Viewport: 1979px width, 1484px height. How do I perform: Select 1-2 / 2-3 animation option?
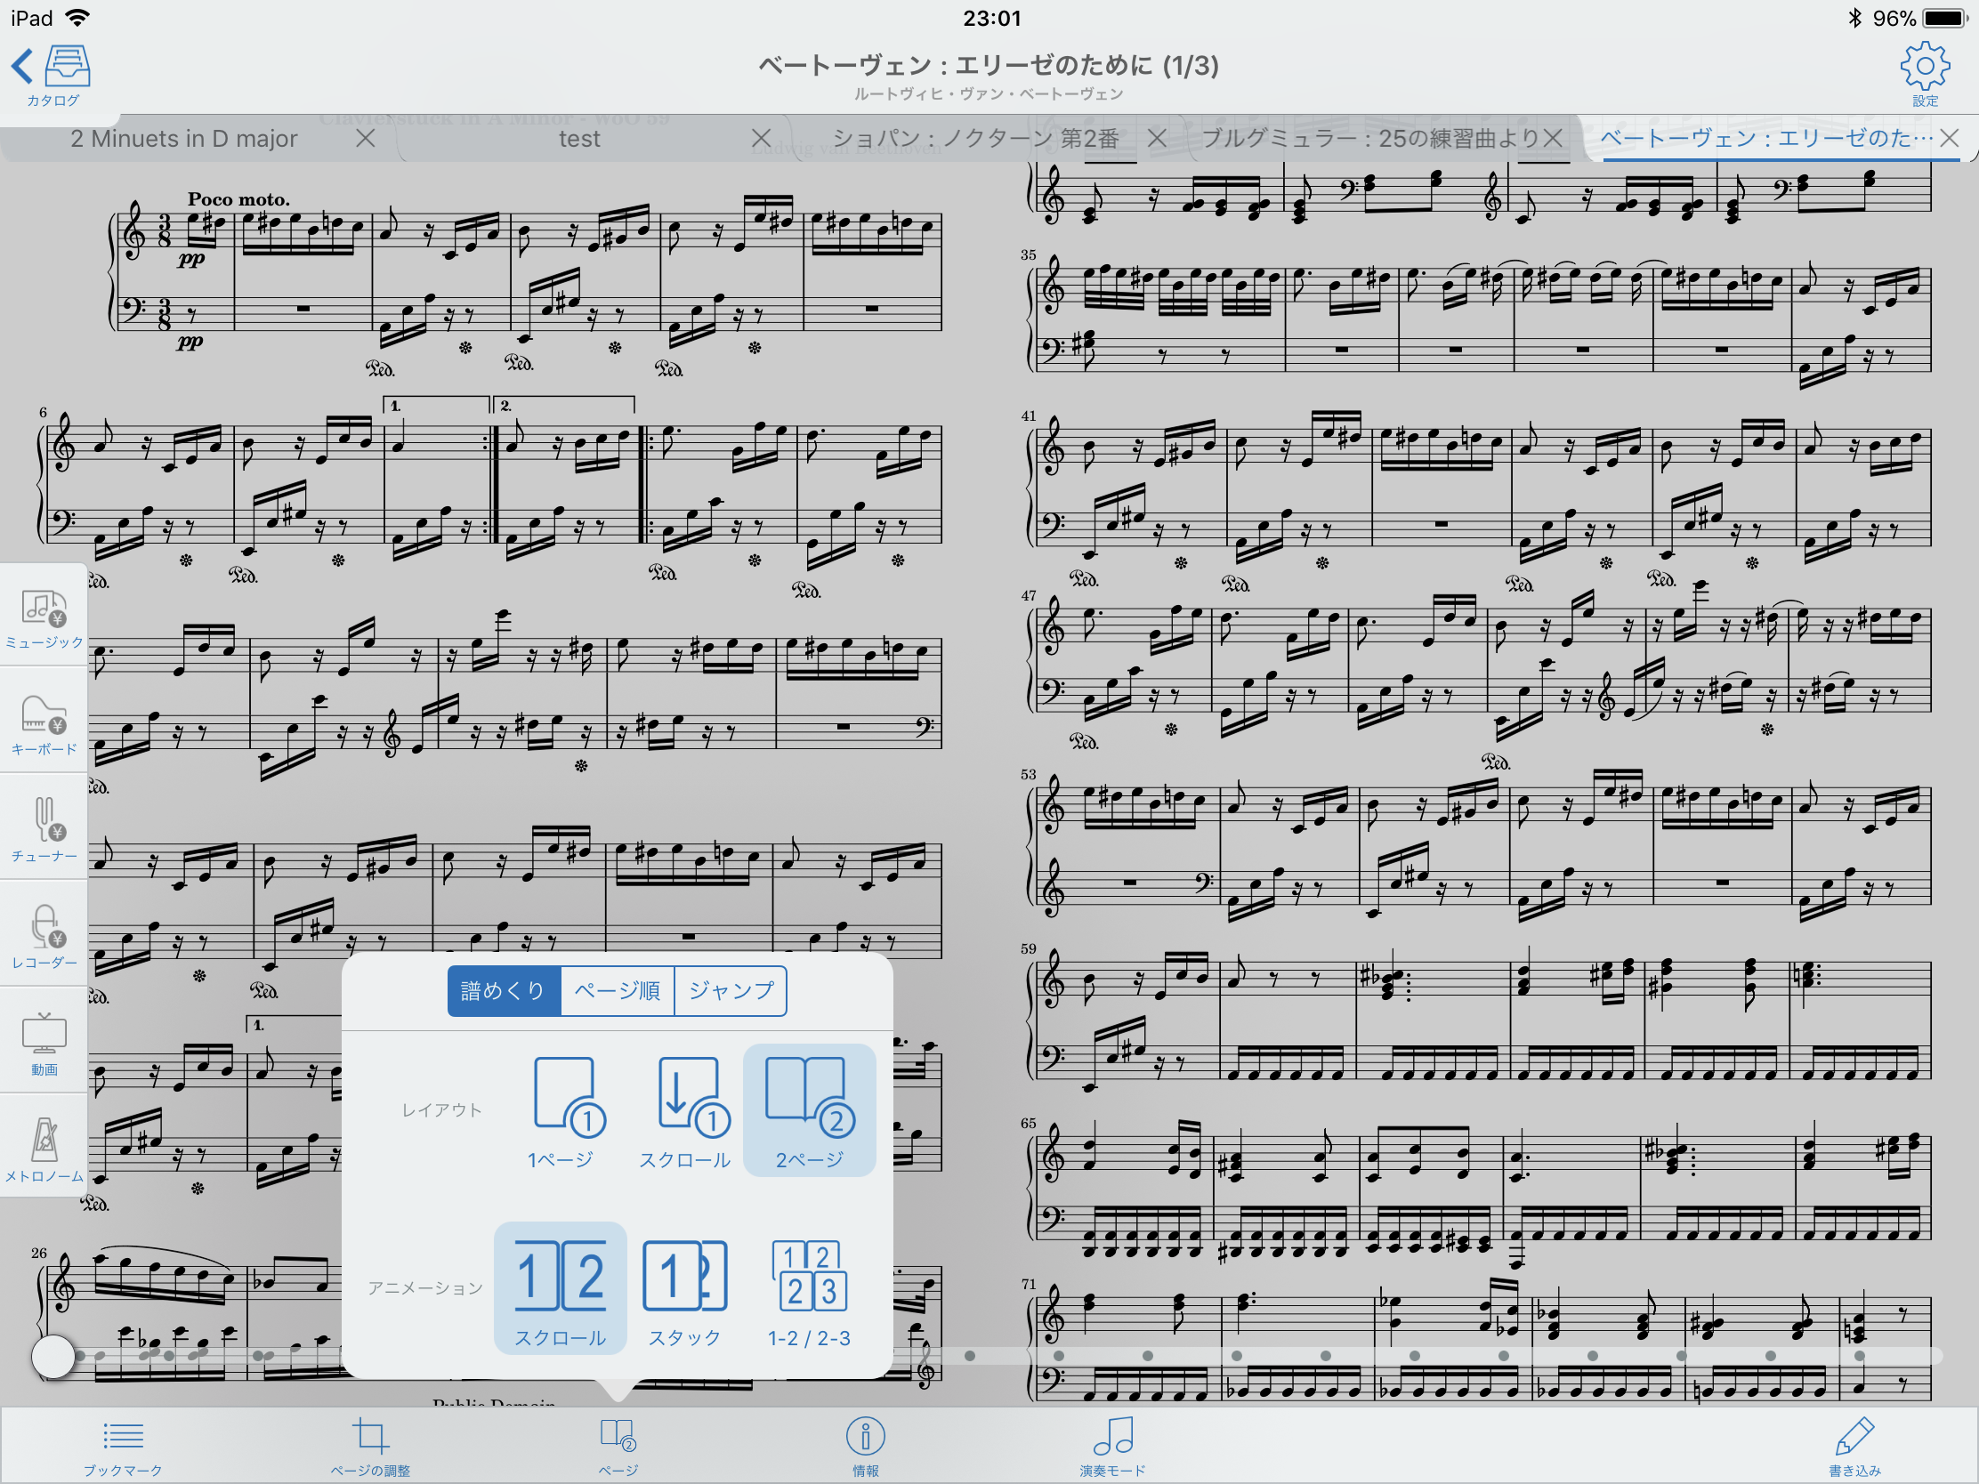click(x=810, y=1292)
